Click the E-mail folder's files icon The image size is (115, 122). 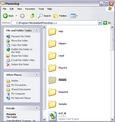tap(8, 60)
